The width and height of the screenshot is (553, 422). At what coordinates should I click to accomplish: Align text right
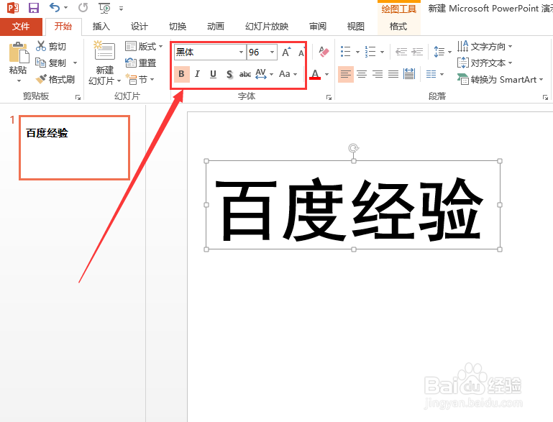coord(378,74)
